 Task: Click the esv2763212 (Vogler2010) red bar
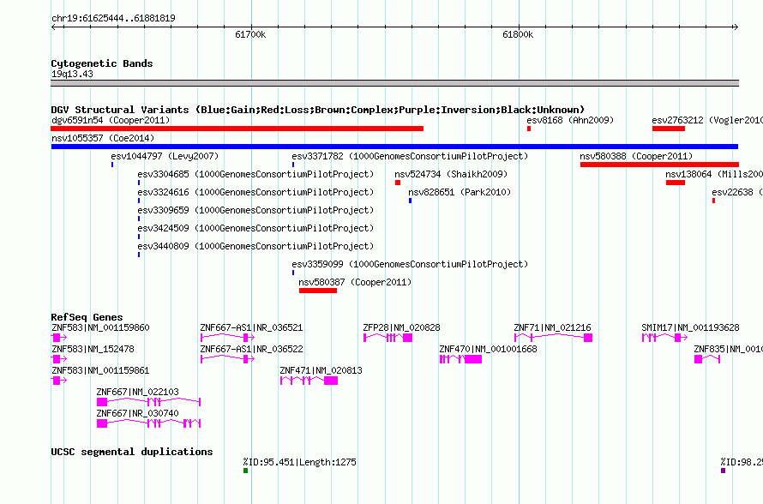coord(669,129)
